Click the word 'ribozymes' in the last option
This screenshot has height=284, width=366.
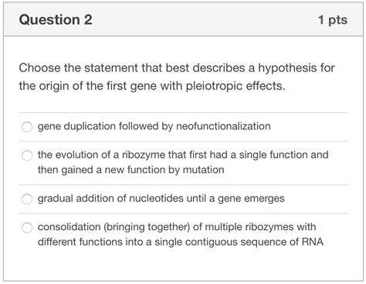click(269, 227)
